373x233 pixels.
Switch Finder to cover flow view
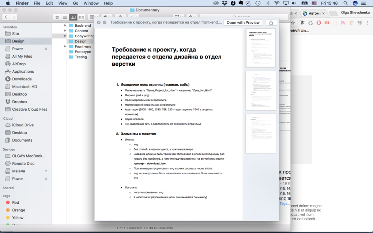(x=81, y=17)
